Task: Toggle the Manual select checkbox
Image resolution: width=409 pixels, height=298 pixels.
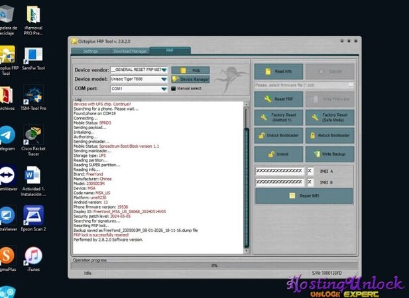Action: point(174,88)
